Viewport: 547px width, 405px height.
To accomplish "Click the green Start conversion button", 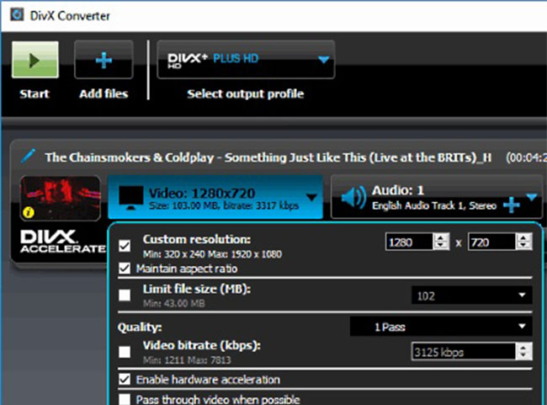I will [35, 60].
